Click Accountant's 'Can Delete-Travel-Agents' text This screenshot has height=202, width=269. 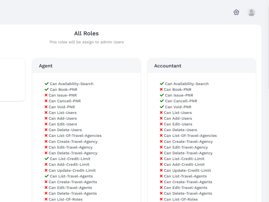[188, 193]
